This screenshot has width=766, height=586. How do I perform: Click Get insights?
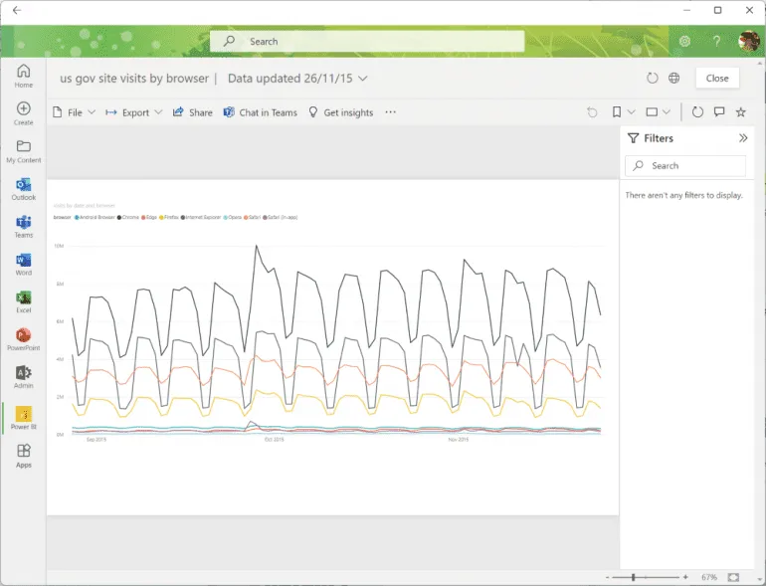340,112
